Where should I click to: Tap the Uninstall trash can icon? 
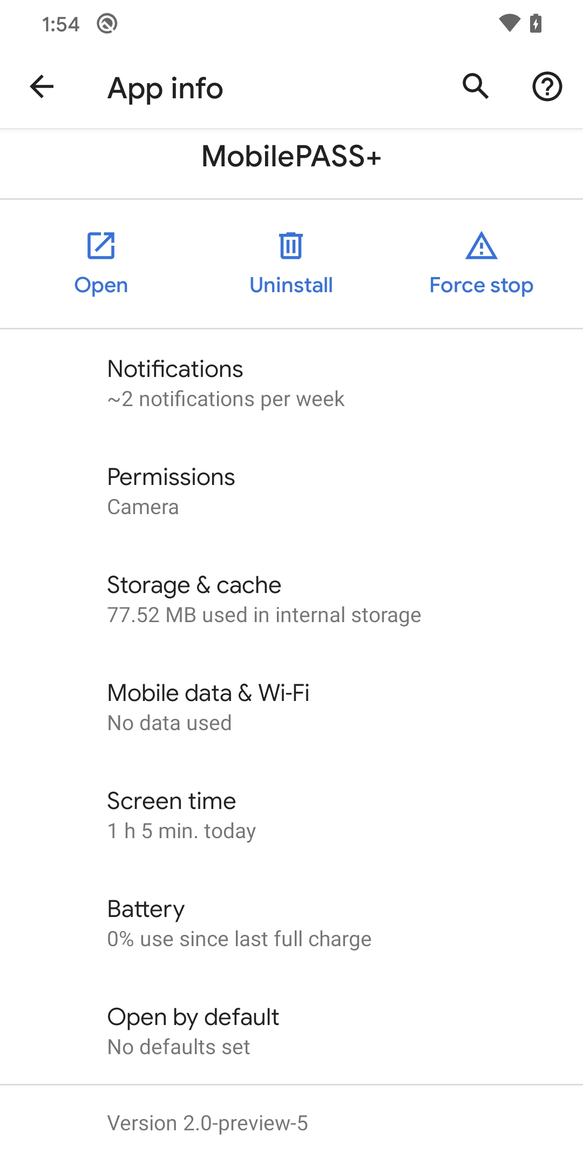[x=291, y=246]
